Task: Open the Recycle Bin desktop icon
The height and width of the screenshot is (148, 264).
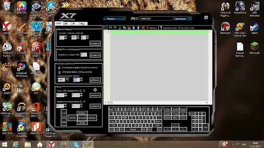Action: click(x=7, y=7)
